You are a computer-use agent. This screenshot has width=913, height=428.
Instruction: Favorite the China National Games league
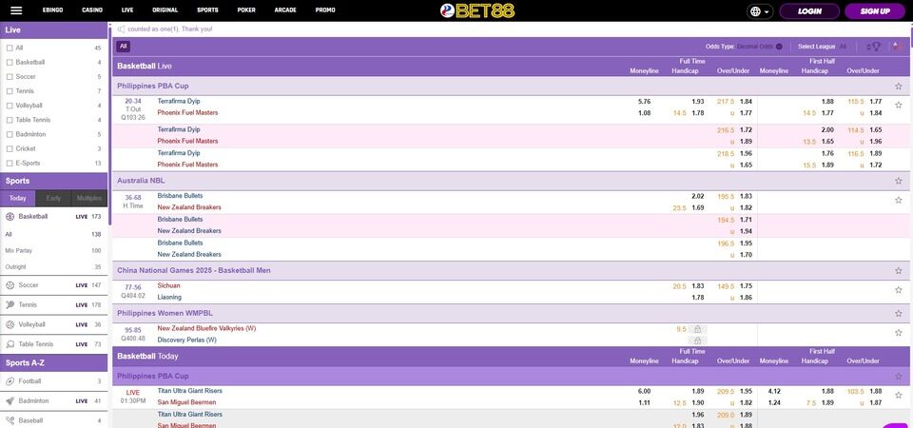899,271
